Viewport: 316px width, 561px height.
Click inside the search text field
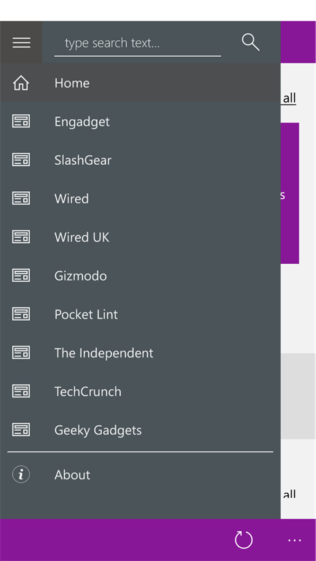point(137,44)
